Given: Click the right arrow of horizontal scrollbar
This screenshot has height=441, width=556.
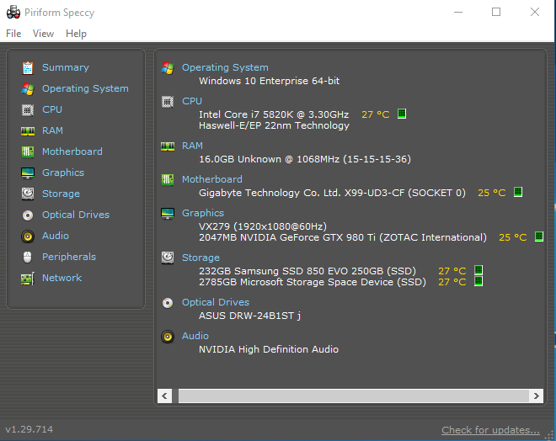Looking at the screenshot, I should click(x=536, y=396).
